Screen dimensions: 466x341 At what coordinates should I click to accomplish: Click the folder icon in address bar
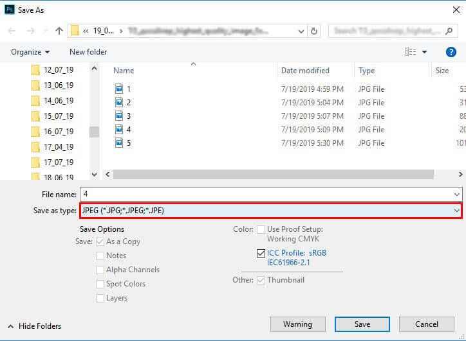pos(75,31)
